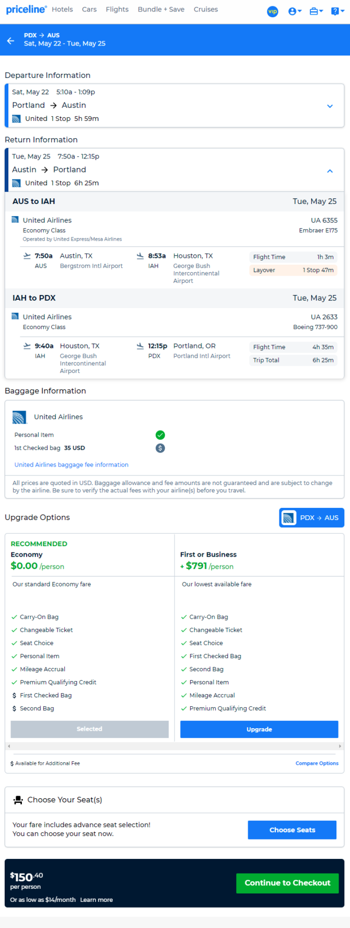Click the green checkmark for Personal Item
This screenshot has height=928, width=350.
(x=160, y=435)
